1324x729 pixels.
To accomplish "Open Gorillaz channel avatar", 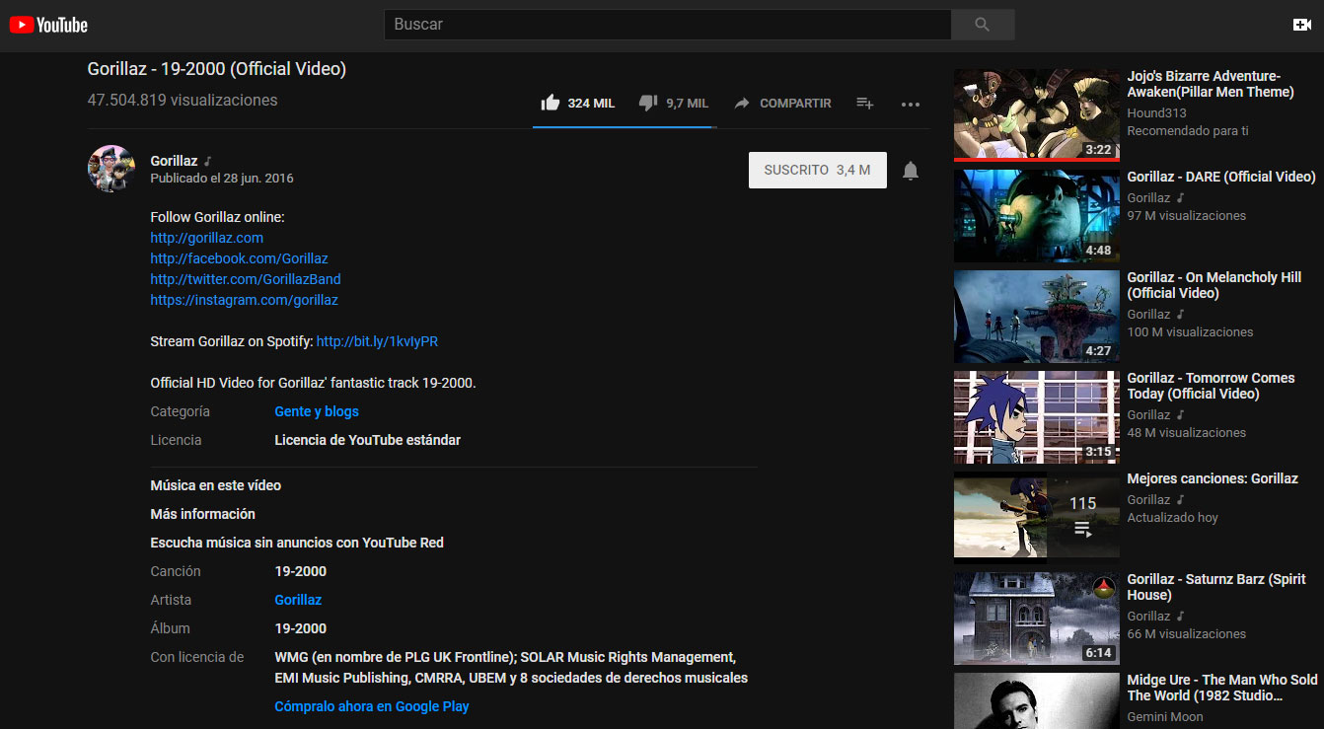I will point(111,169).
